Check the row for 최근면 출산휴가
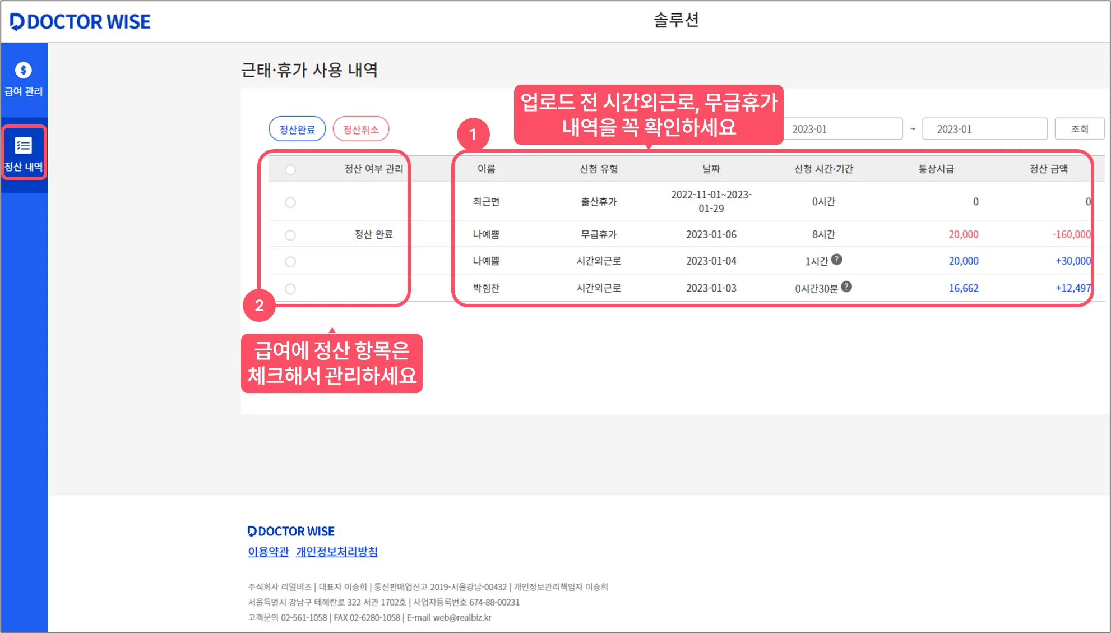Image resolution: width=1111 pixels, height=633 pixels. [290, 202]
